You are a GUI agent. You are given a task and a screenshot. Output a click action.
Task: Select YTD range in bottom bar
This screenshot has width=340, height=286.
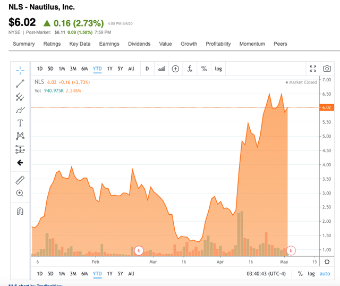click(97, 274)
